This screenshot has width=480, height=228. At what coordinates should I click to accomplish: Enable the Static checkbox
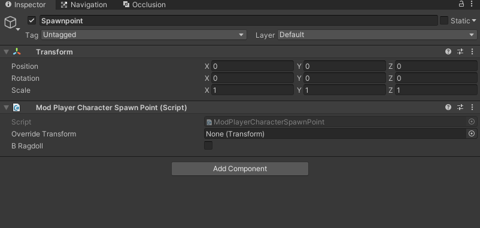pos(444,20)
